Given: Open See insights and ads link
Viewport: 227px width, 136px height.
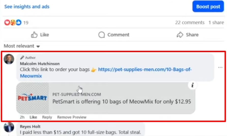Looking at the screenshot, I should [27, 7].
